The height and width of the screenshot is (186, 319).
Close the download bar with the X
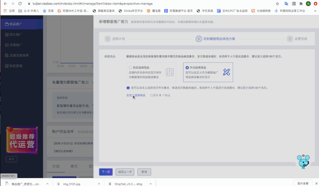316,184
